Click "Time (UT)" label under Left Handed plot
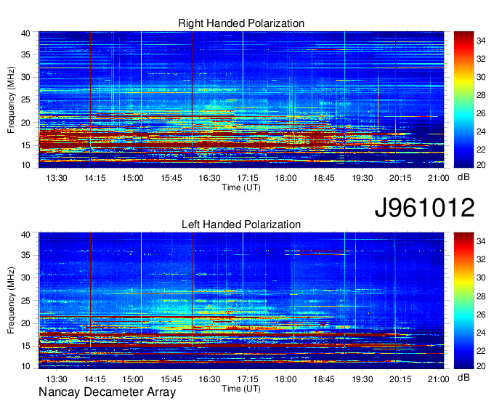The height and width of the screenshot is (401, 494). point(241,389)
